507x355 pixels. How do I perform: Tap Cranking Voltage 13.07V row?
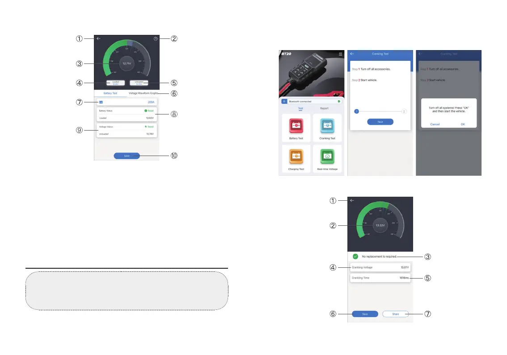point(380,267)
